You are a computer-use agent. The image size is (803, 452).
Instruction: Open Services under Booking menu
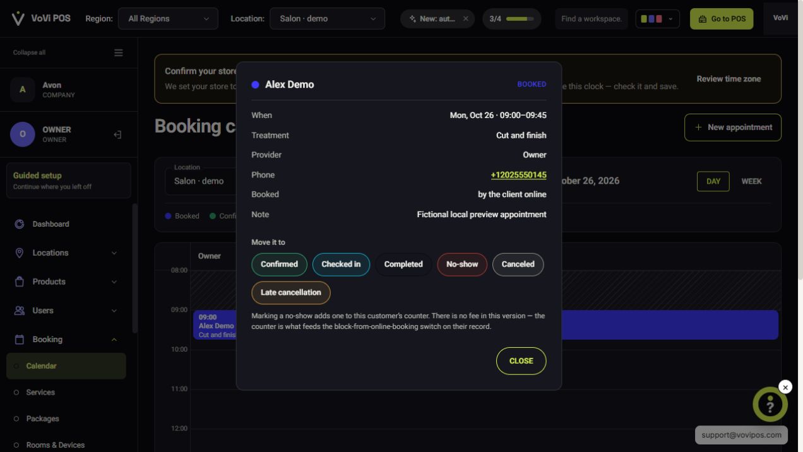40,393
